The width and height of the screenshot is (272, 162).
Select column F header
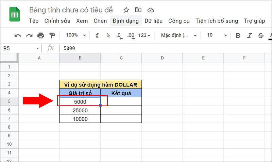244,58
